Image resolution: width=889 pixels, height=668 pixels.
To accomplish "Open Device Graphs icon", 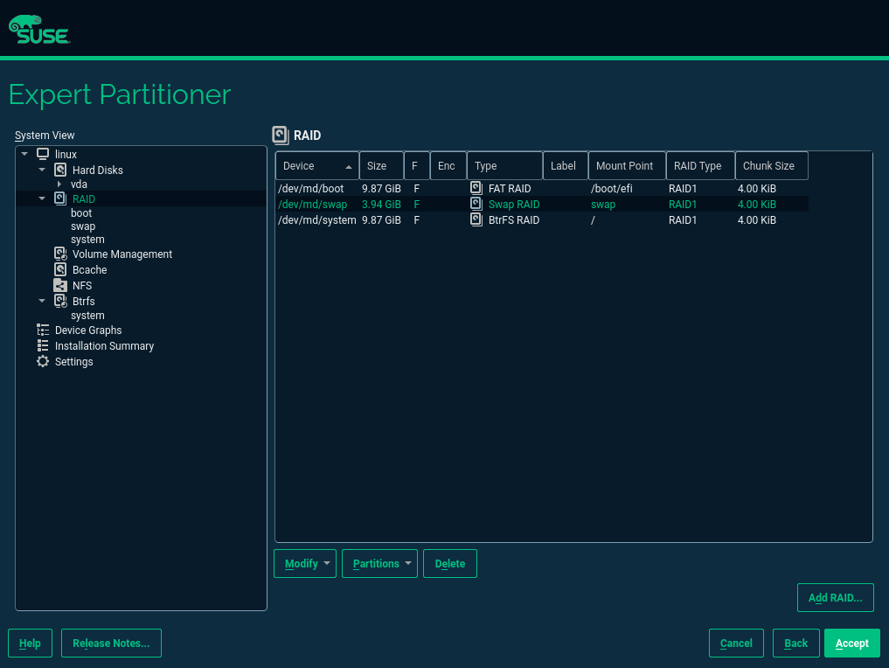I will click(x=43, y=330).
